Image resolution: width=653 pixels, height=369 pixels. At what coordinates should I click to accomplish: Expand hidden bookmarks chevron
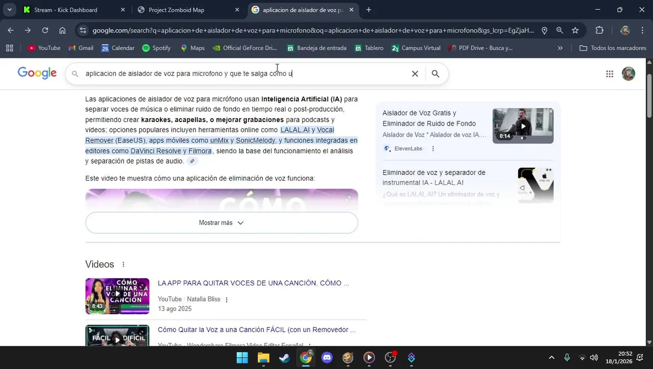tap(560, 48)
